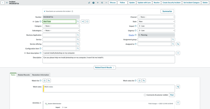Click into the Work notes text area
This screenshot has width=210, height=109.
[x=109, y=88]
